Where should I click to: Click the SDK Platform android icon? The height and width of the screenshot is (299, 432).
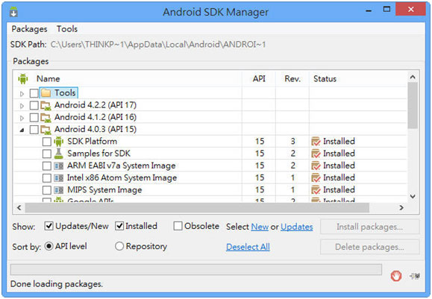58,142
